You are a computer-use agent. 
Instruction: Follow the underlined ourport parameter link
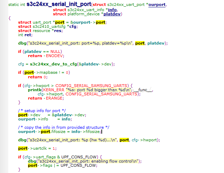[x=157, y=5]
